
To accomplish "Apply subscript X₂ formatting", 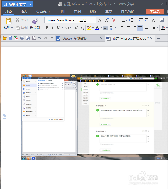I will (82, 28).
